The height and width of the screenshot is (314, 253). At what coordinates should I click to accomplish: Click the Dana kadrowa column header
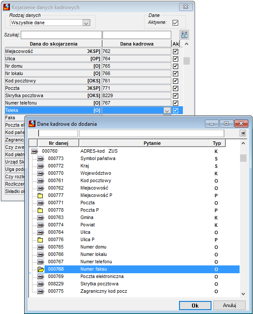[x=137, y=44]
